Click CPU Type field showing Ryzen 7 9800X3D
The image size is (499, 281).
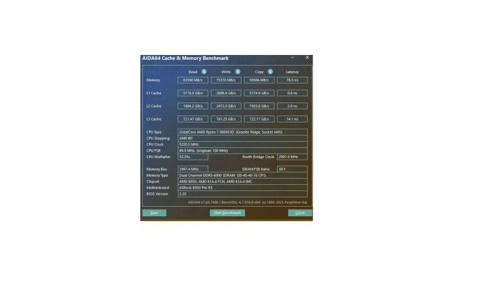coord(243,132)
